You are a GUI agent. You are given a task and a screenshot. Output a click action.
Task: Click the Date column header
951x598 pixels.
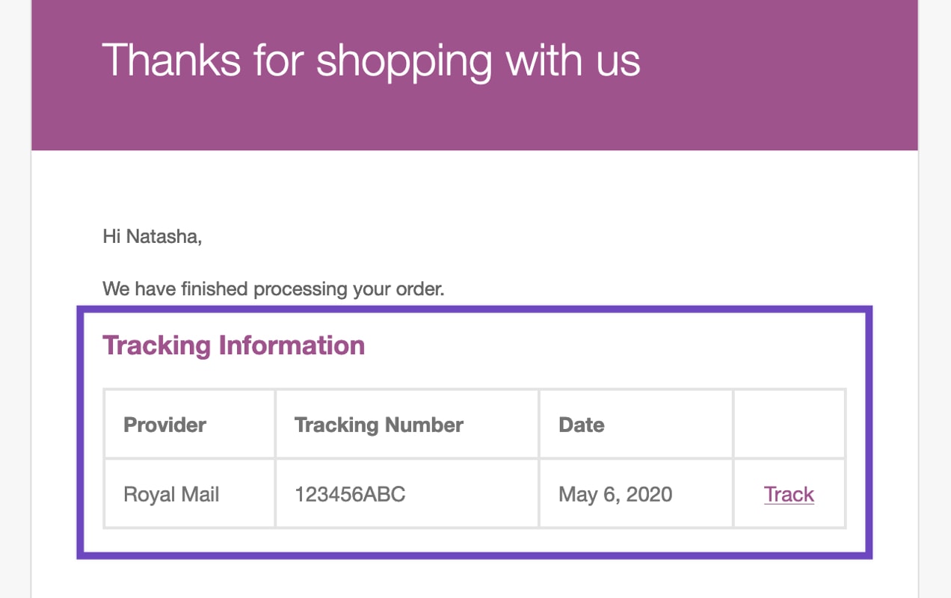click(582, 425)
